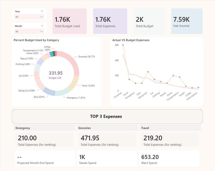
Task: Click the Home donut segment
Action: [44, 57]
